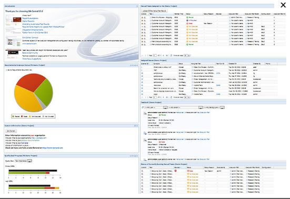Click the purple In Progress status icon
290x199 pixels.
(187, 21)
